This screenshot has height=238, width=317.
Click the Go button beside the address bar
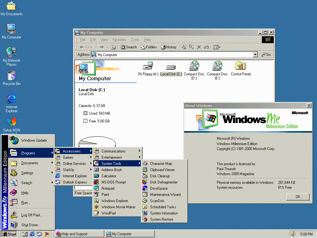coord(266,55)
